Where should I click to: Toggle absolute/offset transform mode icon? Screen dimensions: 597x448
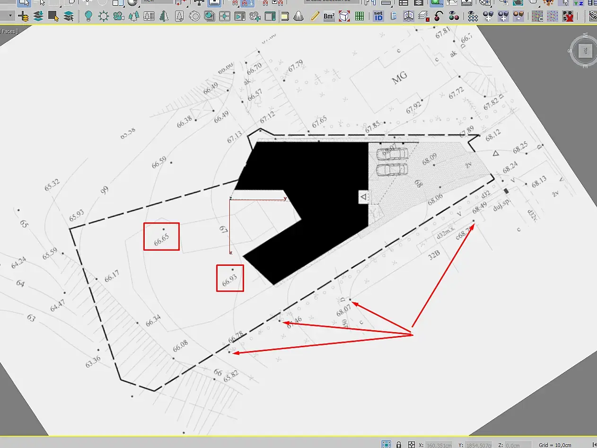412,444
